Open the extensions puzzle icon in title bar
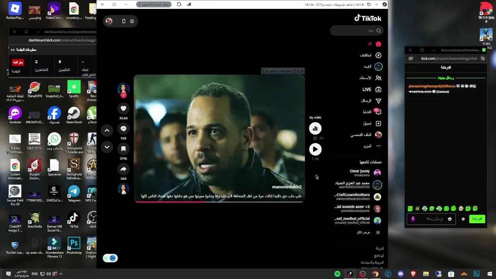The image size is (496, 279). pos(179,4)
